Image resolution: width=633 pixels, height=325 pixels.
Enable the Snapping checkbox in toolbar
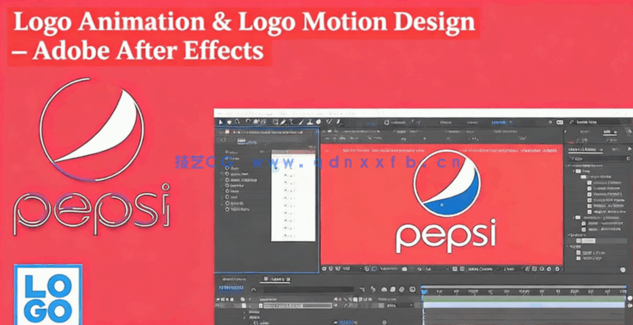[x=387, y=122]
